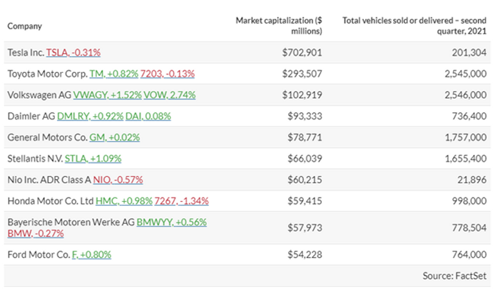Click the Ford F ticker link

tap(91, 255)
